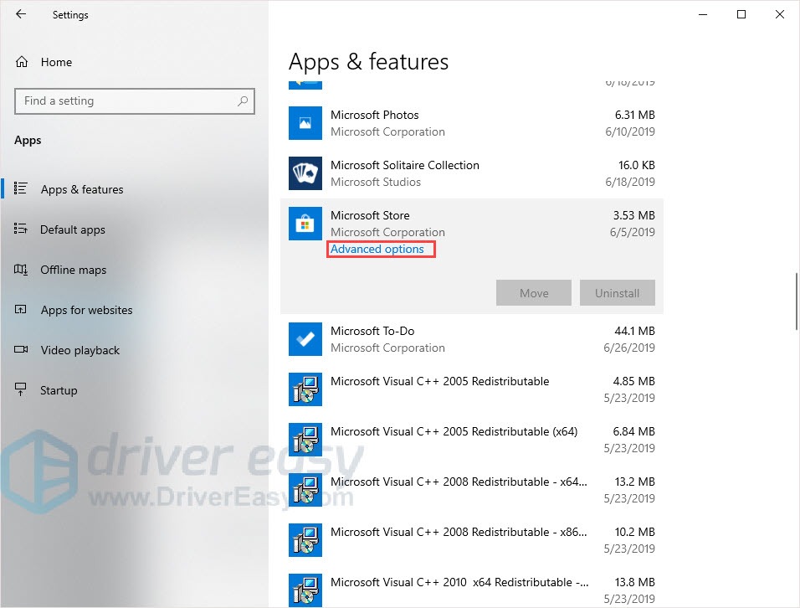
Task: Click the Default apps sidebar icon
Action: (20, 229)
